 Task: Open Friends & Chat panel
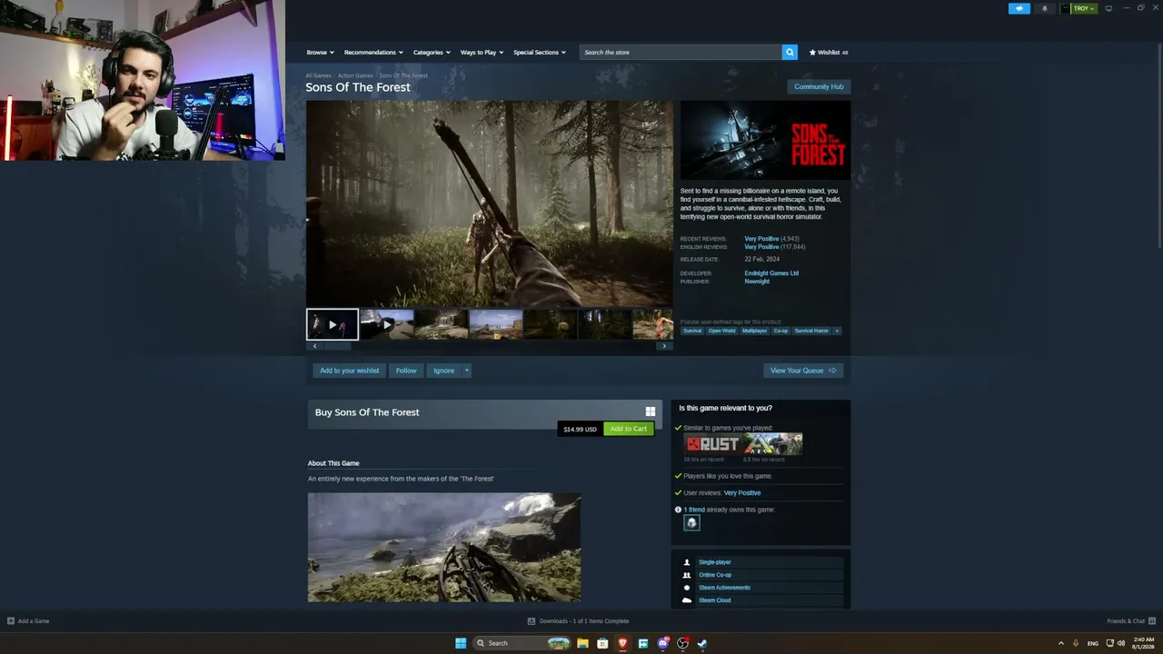click(x=1129, y=621)
